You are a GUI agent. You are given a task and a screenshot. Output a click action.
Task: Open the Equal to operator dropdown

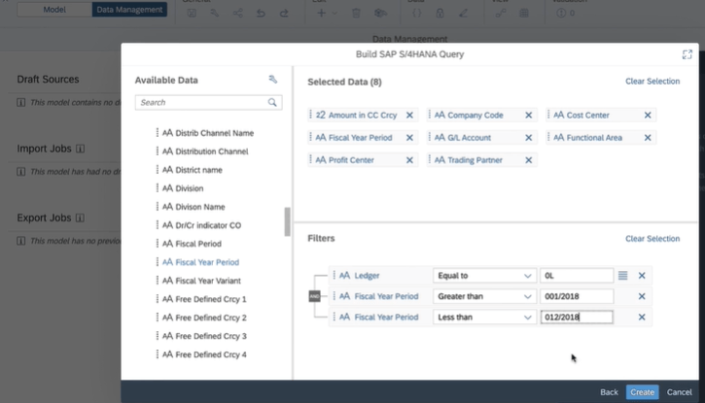(x=483, y=276)
